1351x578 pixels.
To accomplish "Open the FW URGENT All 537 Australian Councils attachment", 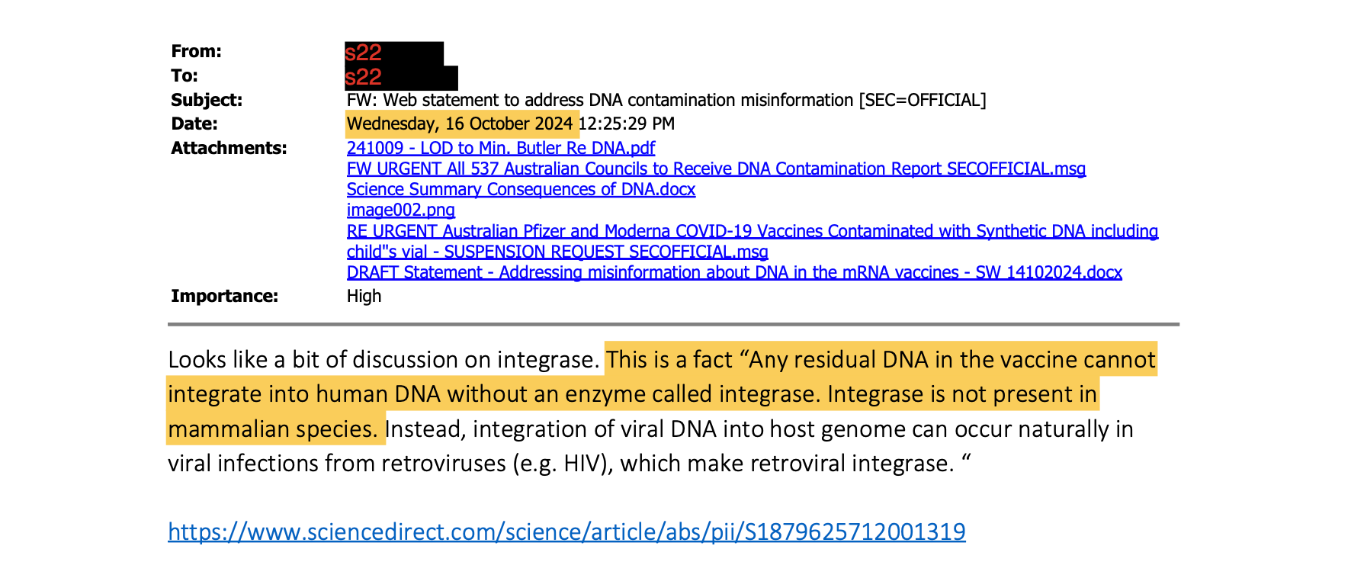I will point(716,169).
